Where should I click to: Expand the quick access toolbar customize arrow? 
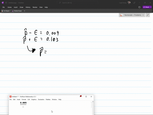[x=25, y=11]
